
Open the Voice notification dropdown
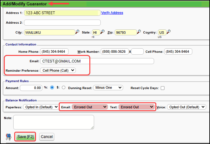click(x=187, y=107)
